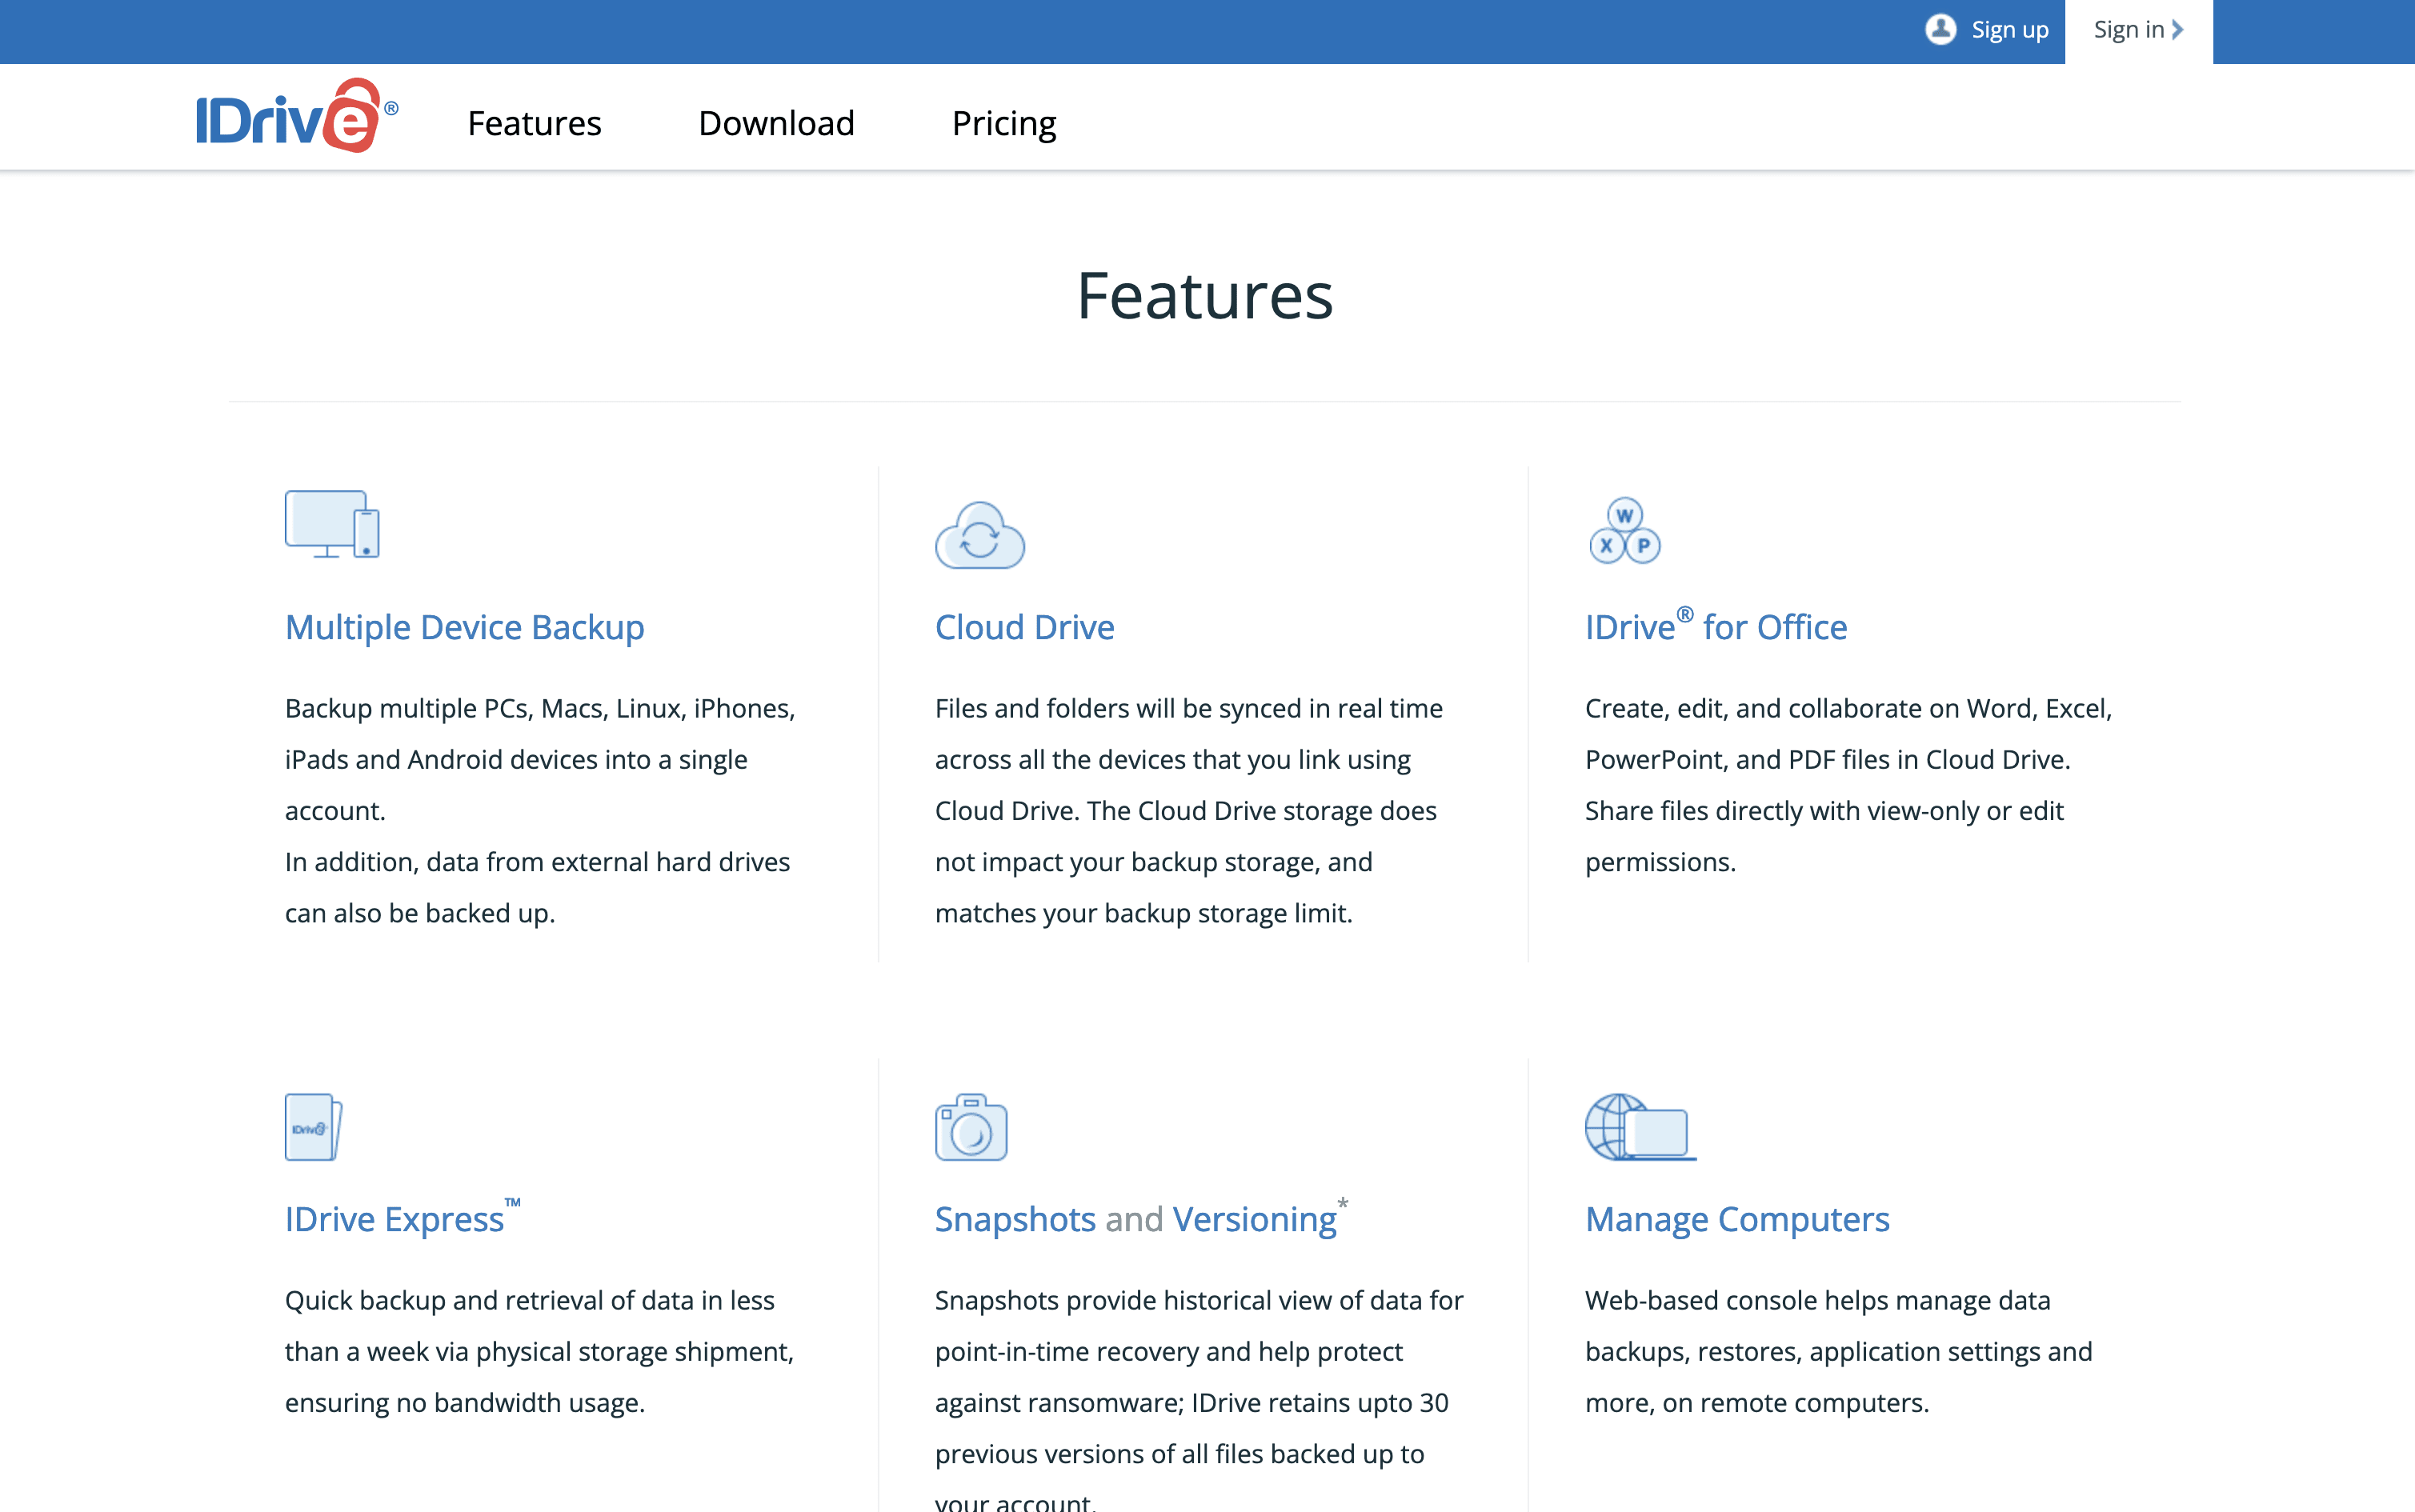Open the Pricing page
Image resolution: width=2415 pixels, height=1512 pixels.
(1004, 123)
